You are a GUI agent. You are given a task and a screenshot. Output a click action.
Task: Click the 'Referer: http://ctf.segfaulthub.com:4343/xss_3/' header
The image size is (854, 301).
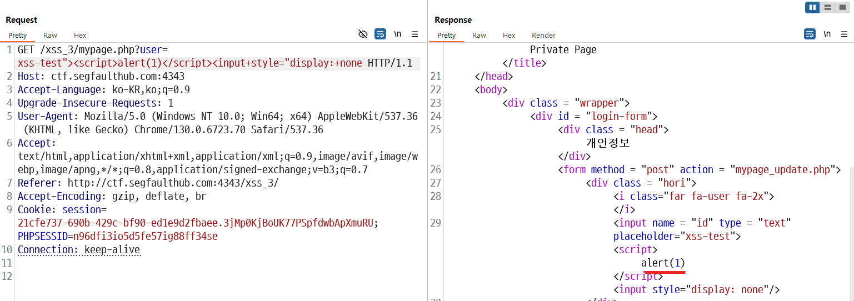[x=148, y=183]
